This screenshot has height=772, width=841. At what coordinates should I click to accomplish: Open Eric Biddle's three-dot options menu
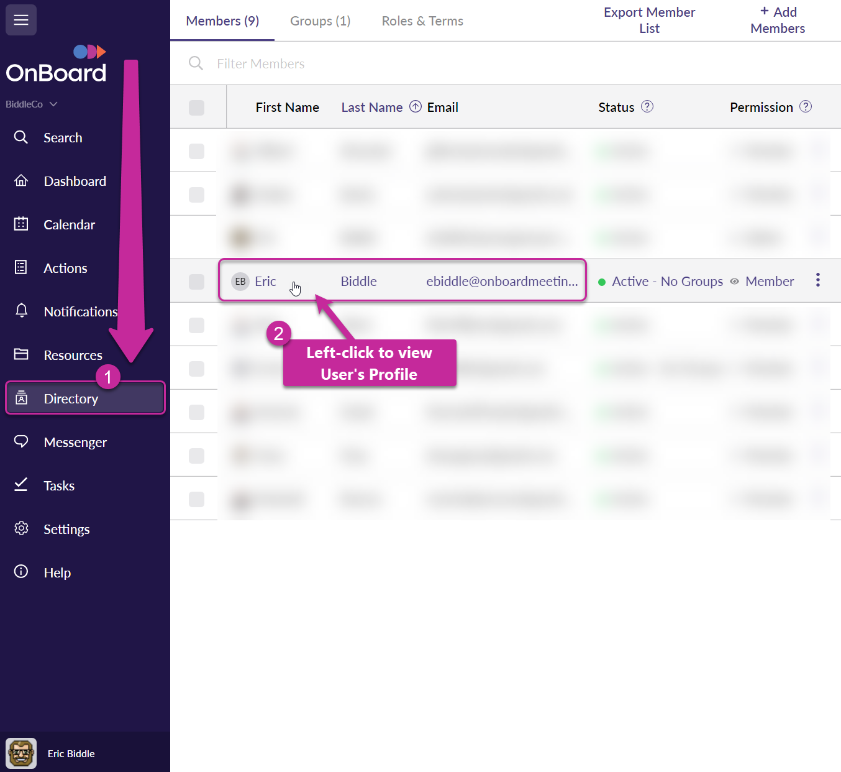pyautogui.click(x=817, y=280)
